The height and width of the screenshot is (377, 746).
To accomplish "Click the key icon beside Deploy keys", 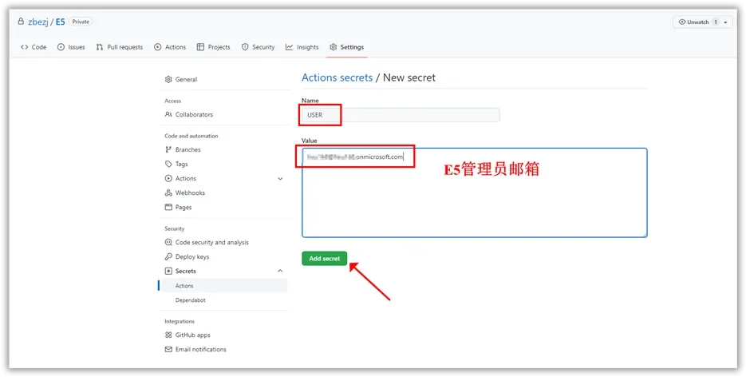I will click(x=168, y=256).
